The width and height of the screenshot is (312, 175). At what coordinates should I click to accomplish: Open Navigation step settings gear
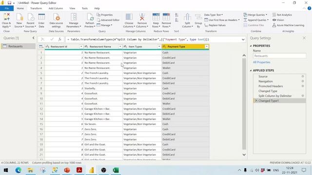pos(303,81)
